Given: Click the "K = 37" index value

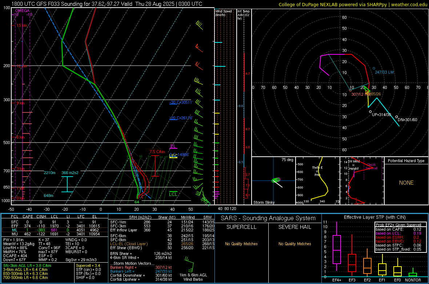Looking at the screenshot, I should (x=44, y=240).
